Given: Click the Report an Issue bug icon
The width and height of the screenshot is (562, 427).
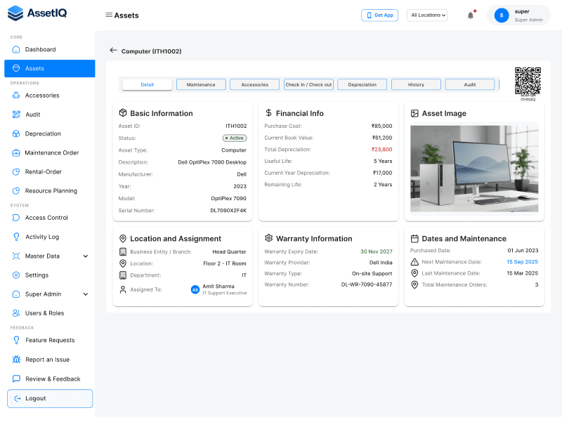Looking at the screenshot, I should [16, 360].
